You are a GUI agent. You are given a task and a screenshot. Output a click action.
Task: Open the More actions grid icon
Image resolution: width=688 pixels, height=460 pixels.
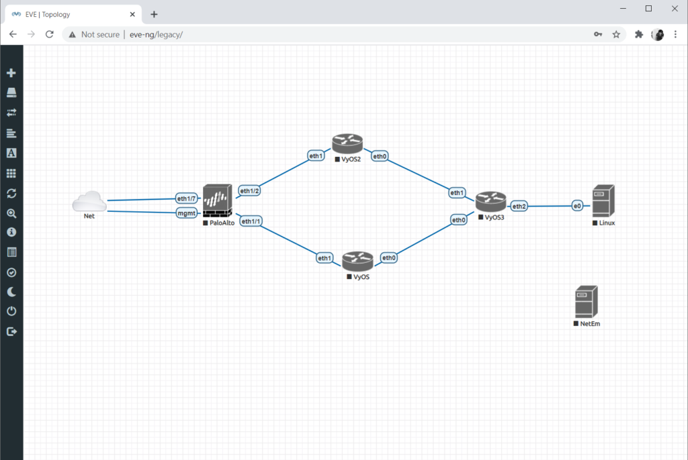[11, 173]
